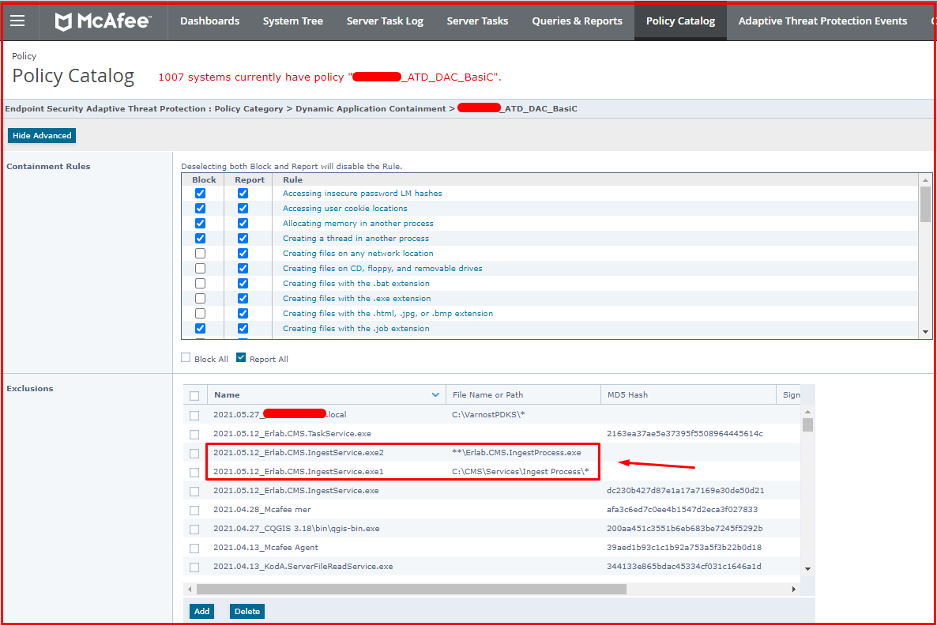937x626 pixels.
Task: Select the Policy Catalog tab
Action: 681,21
